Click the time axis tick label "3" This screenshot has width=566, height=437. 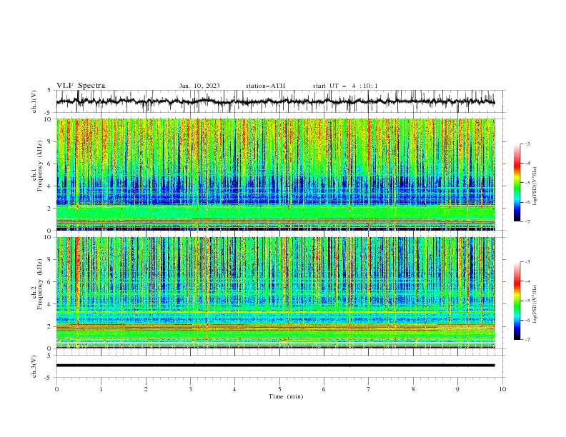[190, 389]
